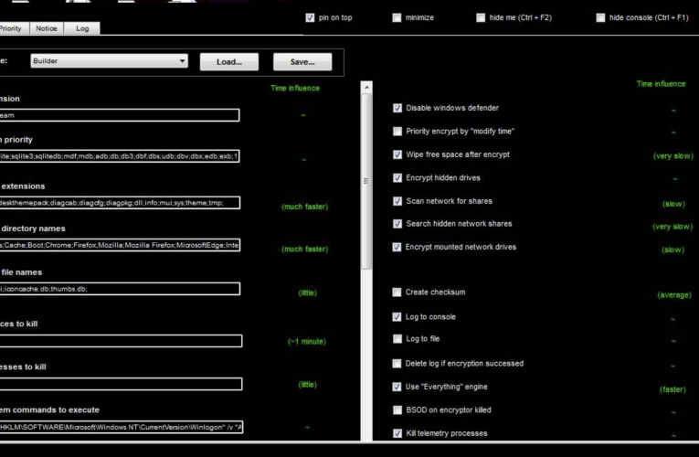Check the hide me (Ctrl + F2) option
This screenshot has width=699, height=457.
pos(480,18)
